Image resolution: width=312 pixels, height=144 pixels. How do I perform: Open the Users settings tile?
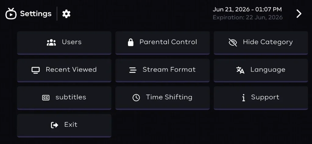(x=64, y=43)
